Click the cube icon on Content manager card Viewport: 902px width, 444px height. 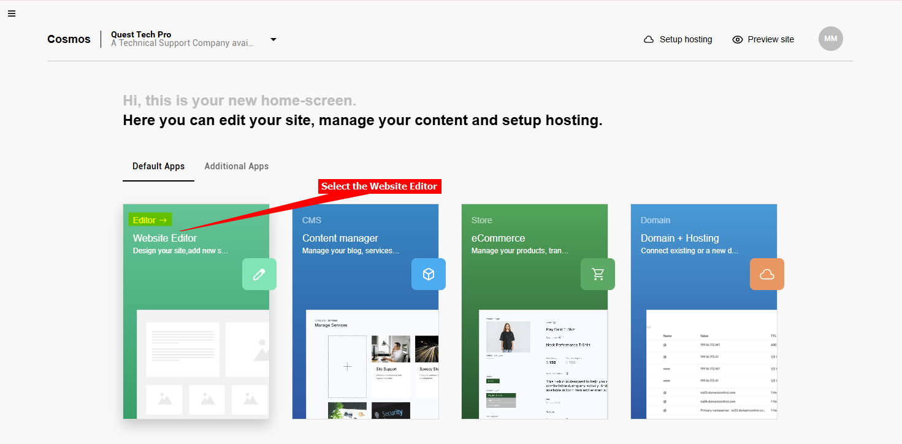pyautogui.click(x=429, y=274)
